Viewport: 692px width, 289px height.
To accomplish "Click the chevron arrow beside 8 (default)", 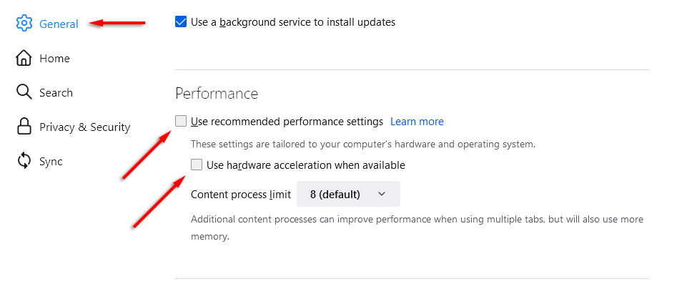I will [382, 194].
